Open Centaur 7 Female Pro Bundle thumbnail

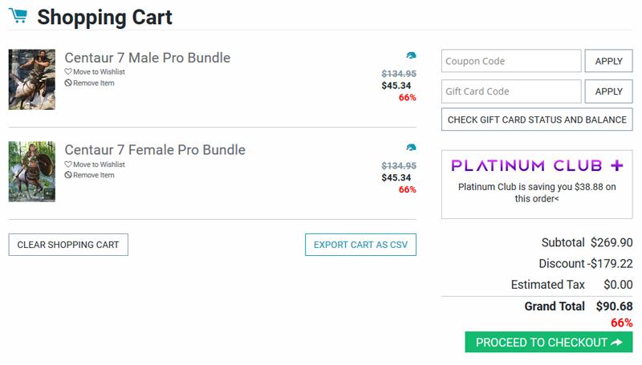(x=32, y=172)
